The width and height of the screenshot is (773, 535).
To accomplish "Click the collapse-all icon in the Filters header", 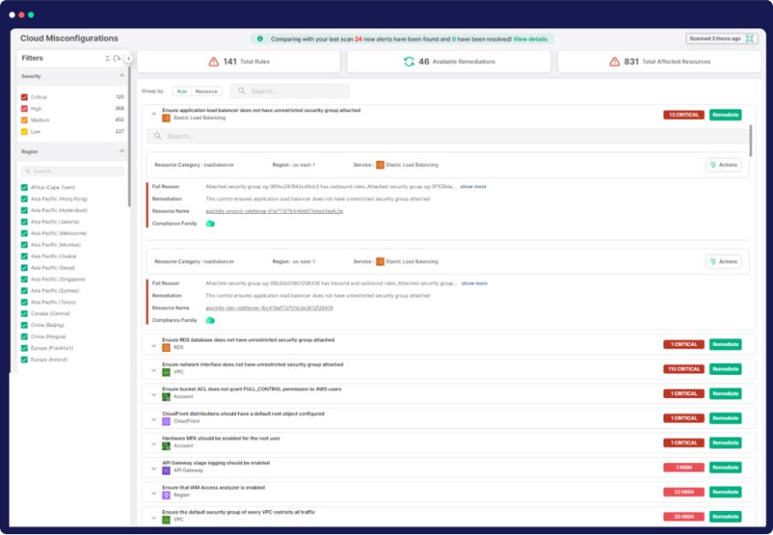I will 108,58.
